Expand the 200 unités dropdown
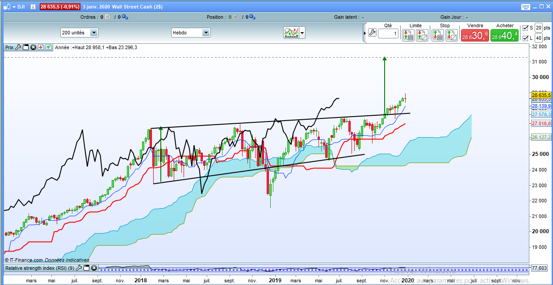553x285 pixels. coord(94,33)
